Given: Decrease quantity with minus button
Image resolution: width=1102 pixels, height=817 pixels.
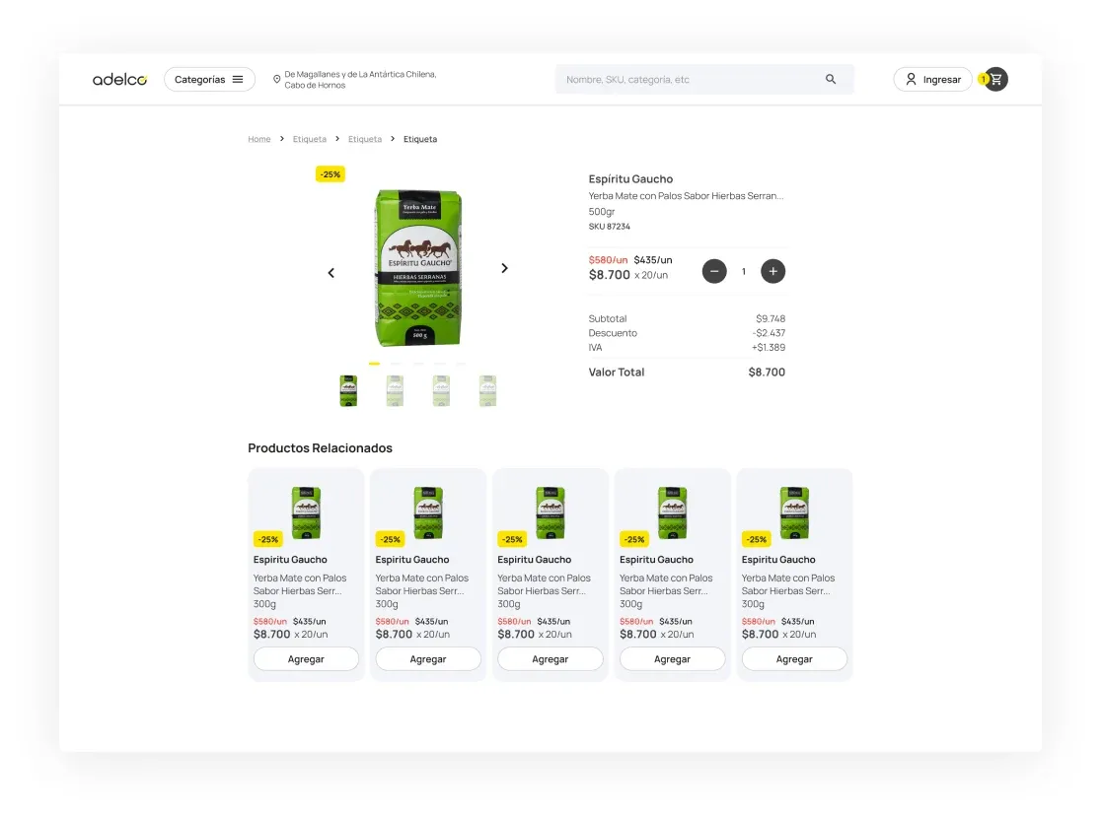Looking at the screenshot, I should point(714,272).
